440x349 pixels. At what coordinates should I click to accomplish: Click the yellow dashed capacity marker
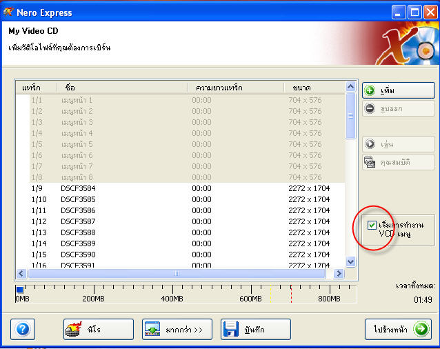click(270, 294)
